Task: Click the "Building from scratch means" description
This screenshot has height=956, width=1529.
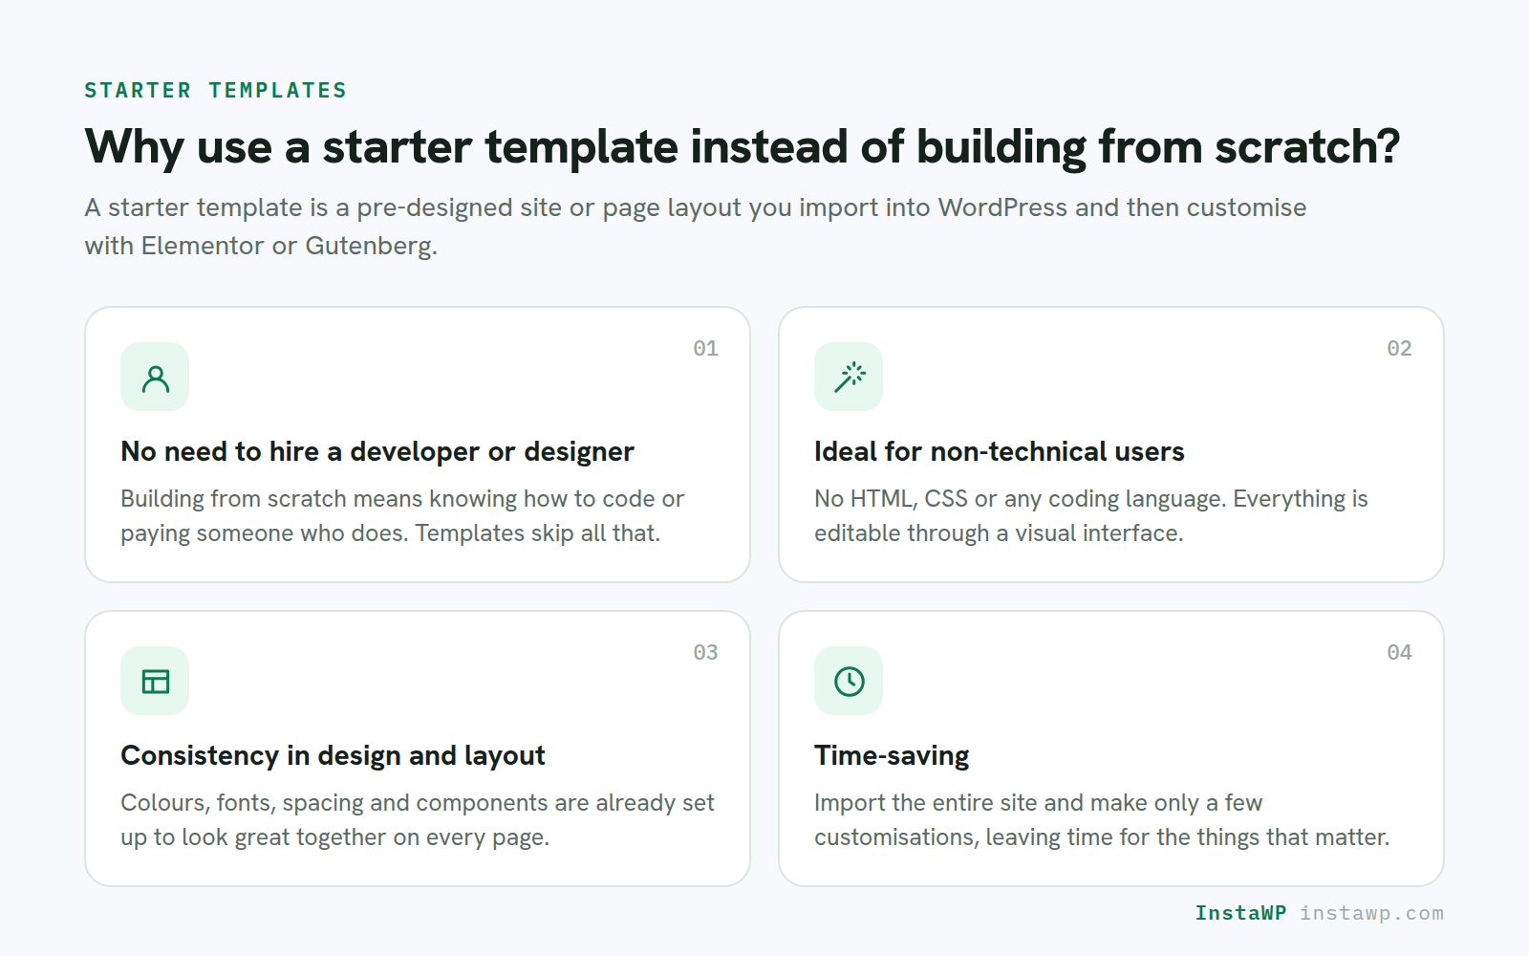Action: 402,516
